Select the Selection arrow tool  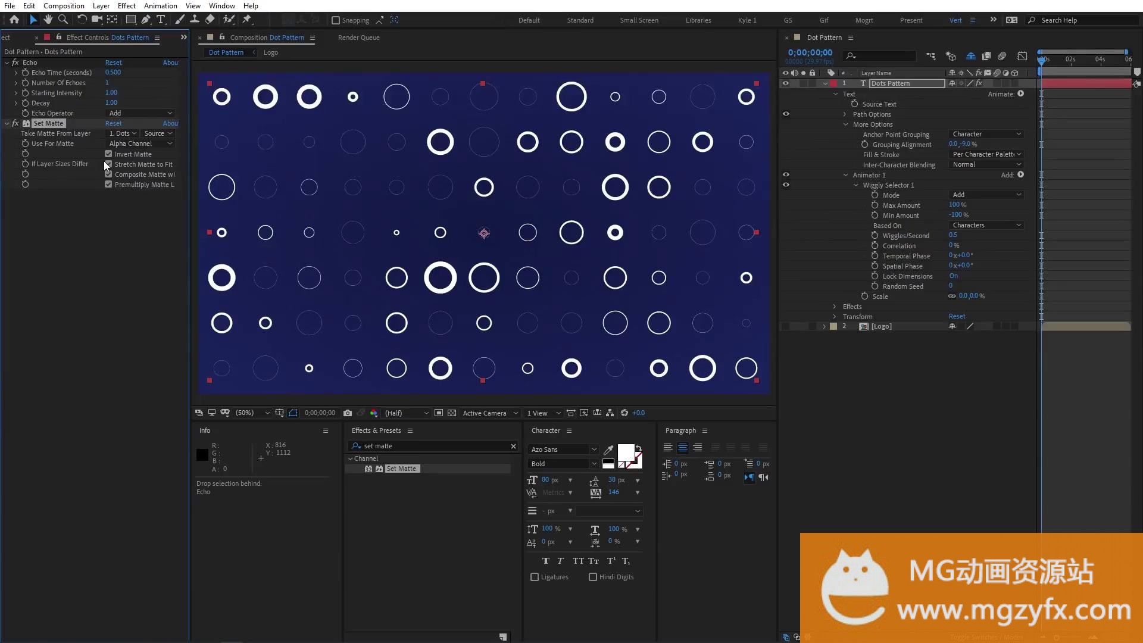(x=33, y=20)
